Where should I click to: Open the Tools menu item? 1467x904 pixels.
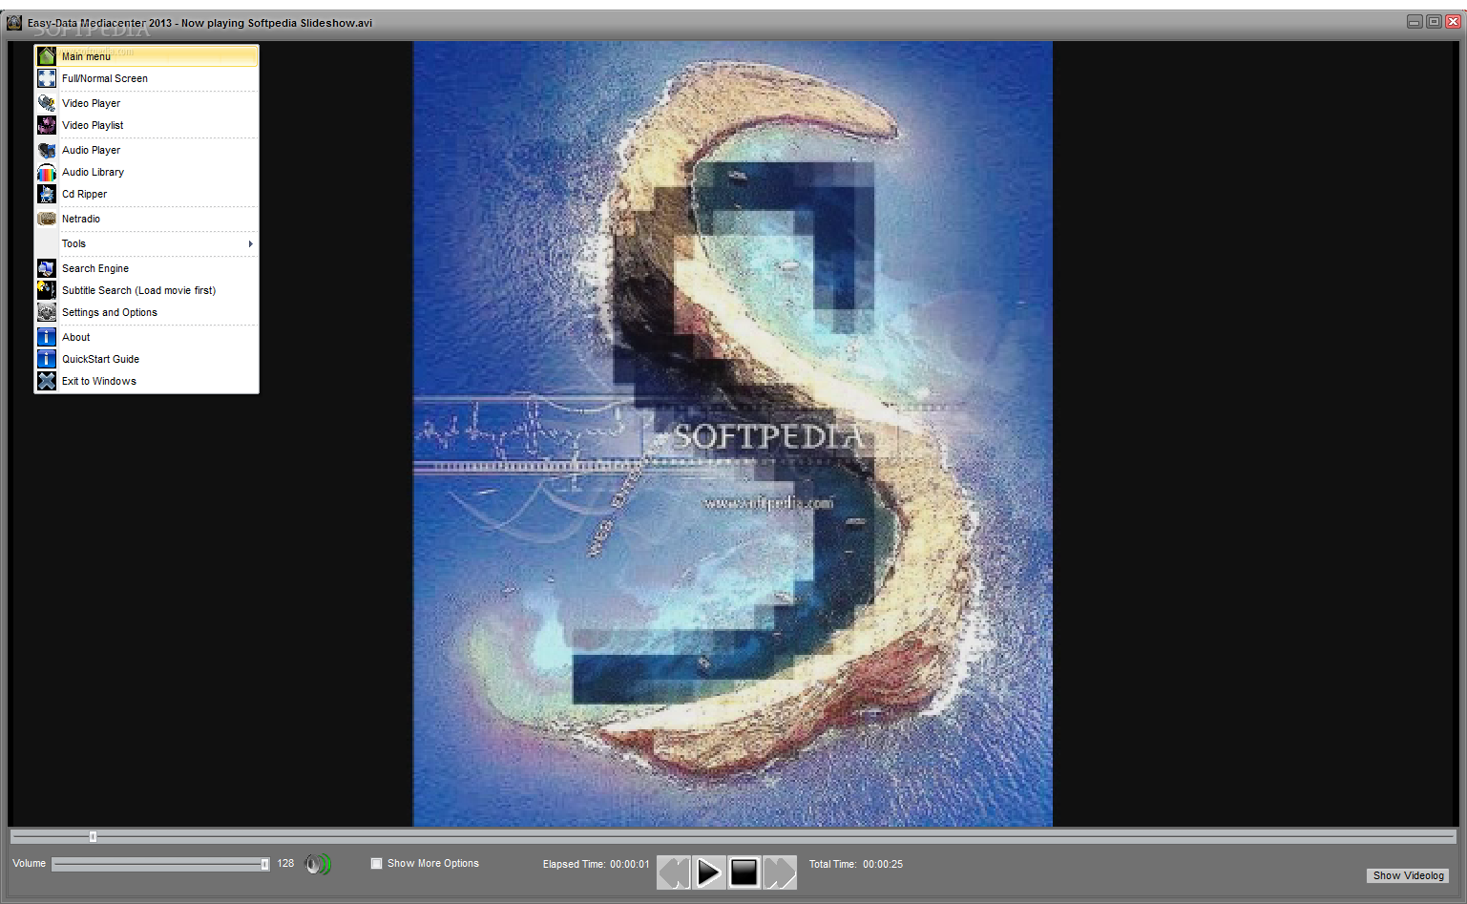(147, 243)
